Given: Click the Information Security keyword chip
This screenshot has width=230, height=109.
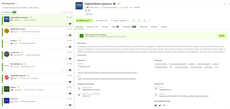Looking at the screenshot, I should pos(181,67).
